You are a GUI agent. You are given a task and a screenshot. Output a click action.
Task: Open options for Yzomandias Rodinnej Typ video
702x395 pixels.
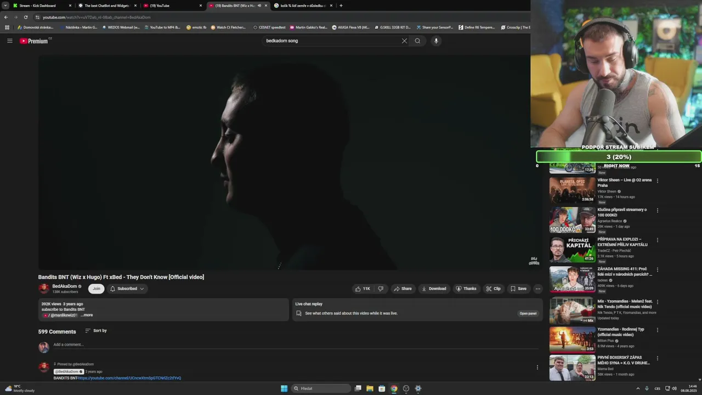[x=658, y=330]
